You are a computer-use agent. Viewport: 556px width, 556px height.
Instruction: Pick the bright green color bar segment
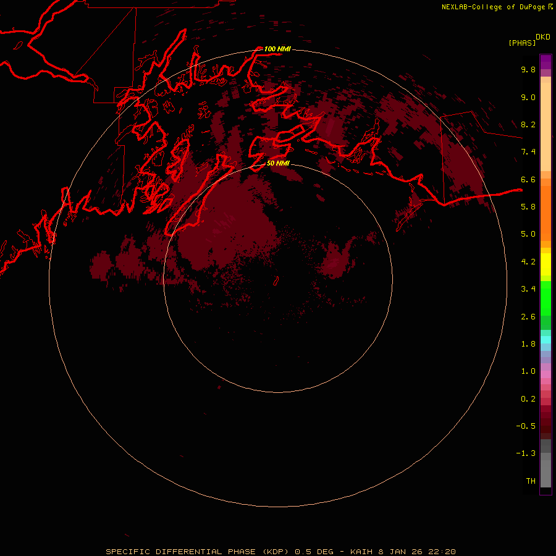point(545,298)
